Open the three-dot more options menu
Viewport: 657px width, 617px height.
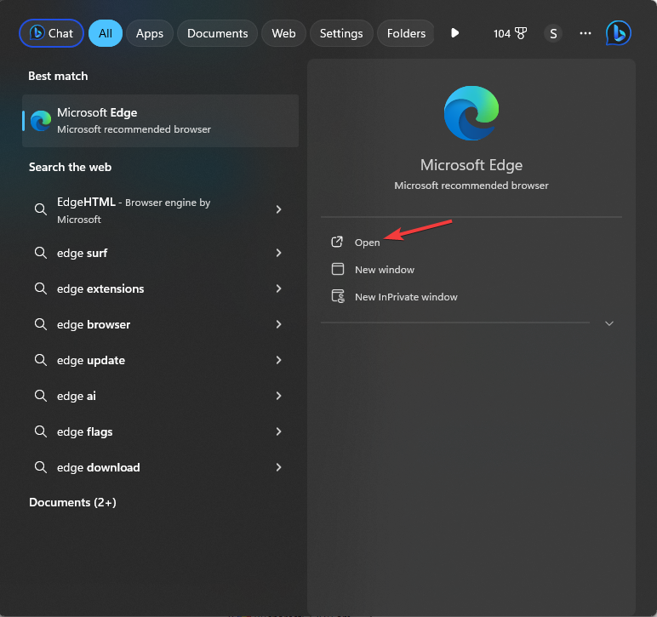coord(585,33)
